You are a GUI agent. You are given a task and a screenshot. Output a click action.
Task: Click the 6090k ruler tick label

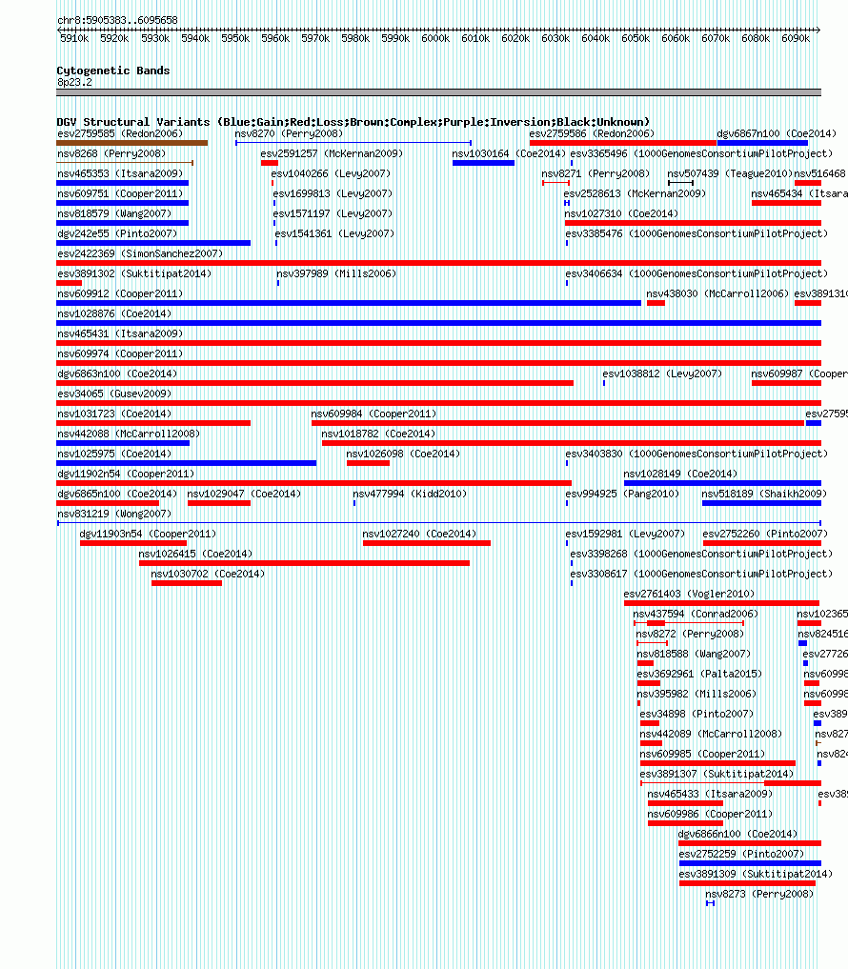(x=796, y=38)
